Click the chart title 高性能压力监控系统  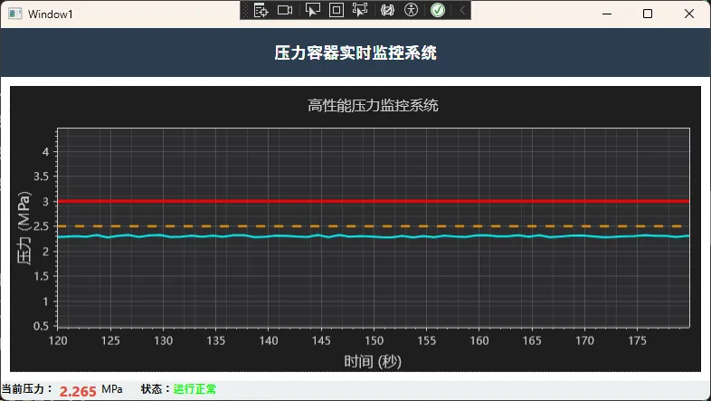[373, 106]
